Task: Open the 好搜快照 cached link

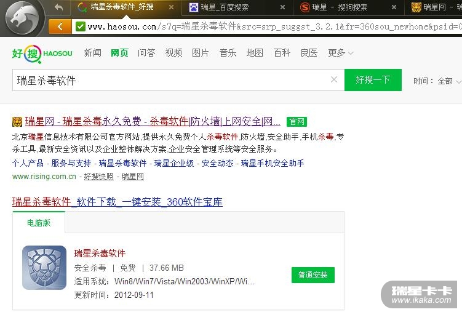Action: click(98, 177)
